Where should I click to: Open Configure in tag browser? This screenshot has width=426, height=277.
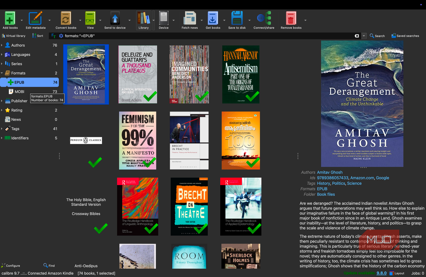pos(11,265)
